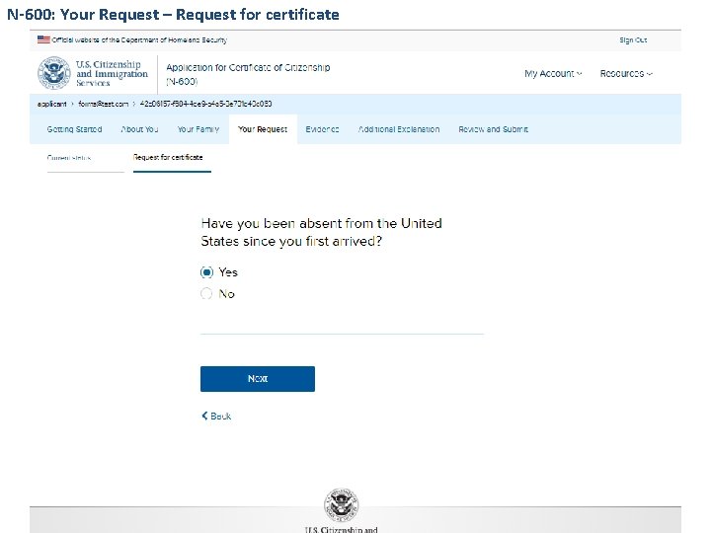Click the blue Next button
The width and height of the screenshot is (711, 533).
(x=258, y=379)
